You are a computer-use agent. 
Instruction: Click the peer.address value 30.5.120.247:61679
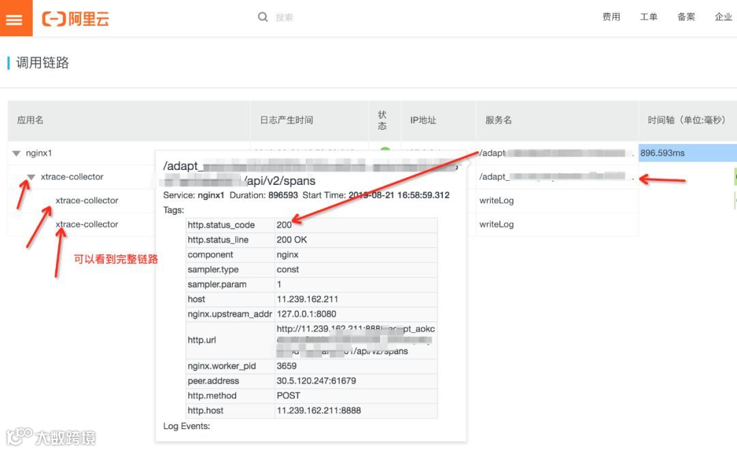317,381
